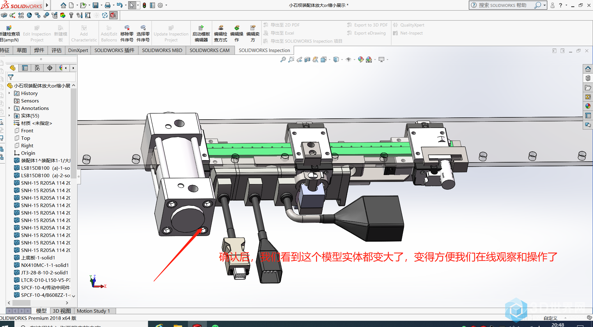Open the Save dropdown arrow in title bar
This screenshot has width=593, height=327.
pyautogui.click(x=101, y=5)
